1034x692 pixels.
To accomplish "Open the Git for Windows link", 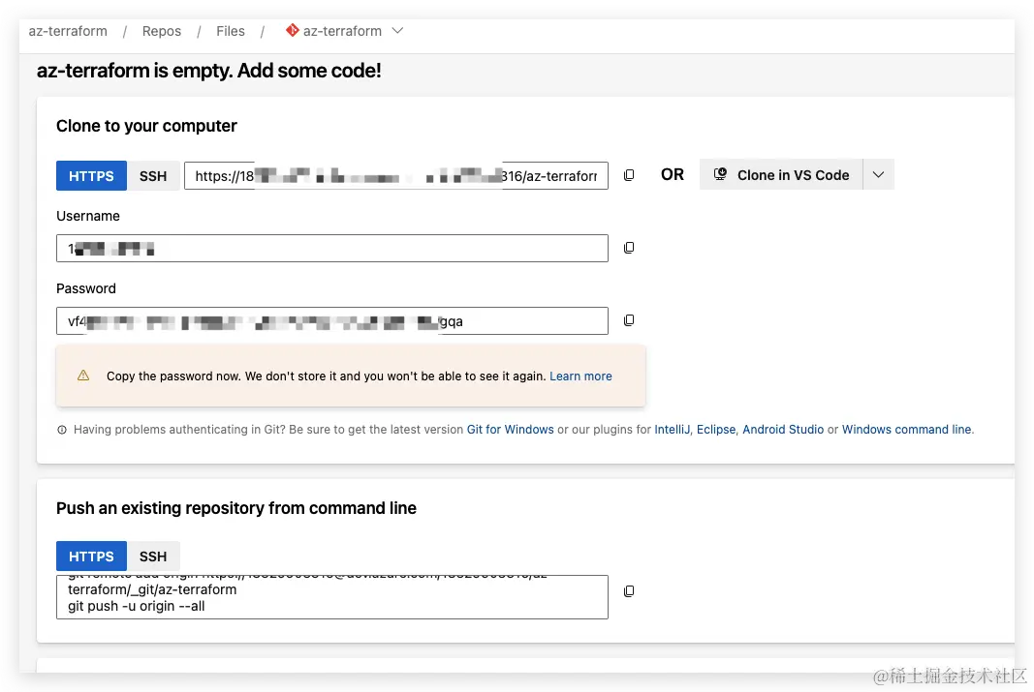I will pos(511,430).
